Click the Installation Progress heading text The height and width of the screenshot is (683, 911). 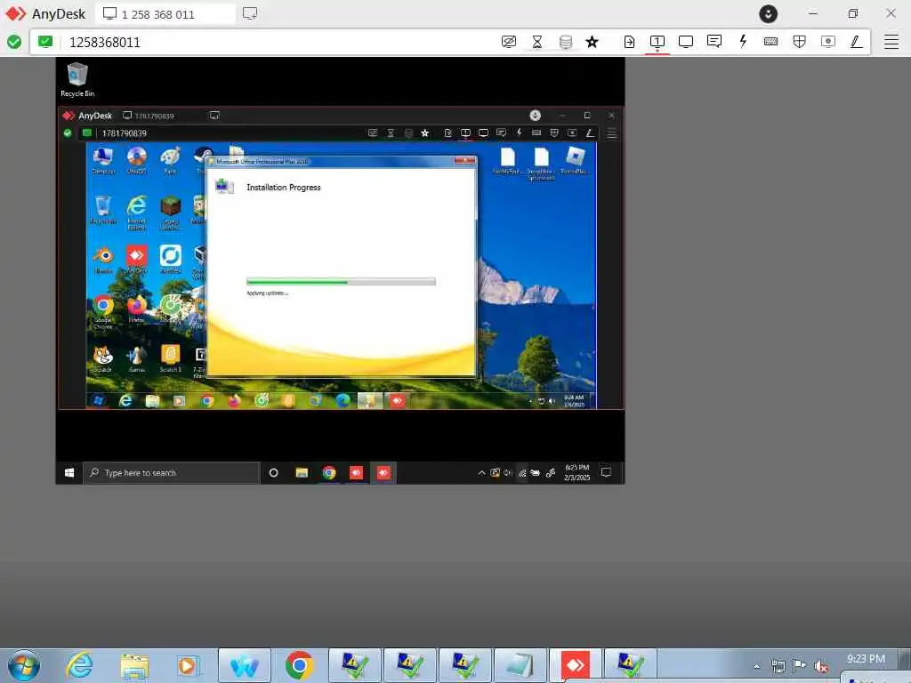point(284,188)
